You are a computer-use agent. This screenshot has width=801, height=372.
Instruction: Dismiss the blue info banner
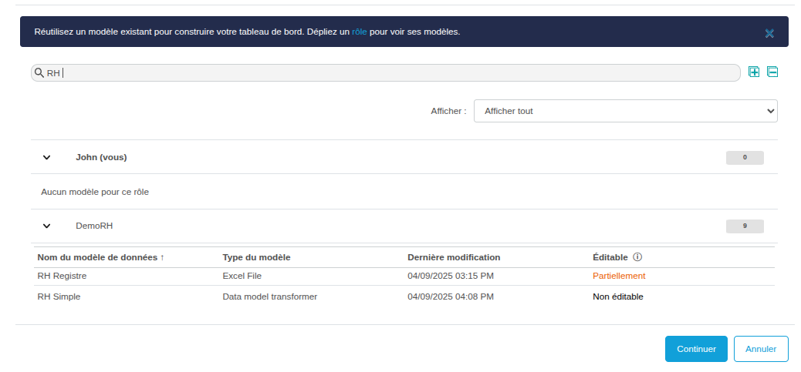tap(769, 33)
